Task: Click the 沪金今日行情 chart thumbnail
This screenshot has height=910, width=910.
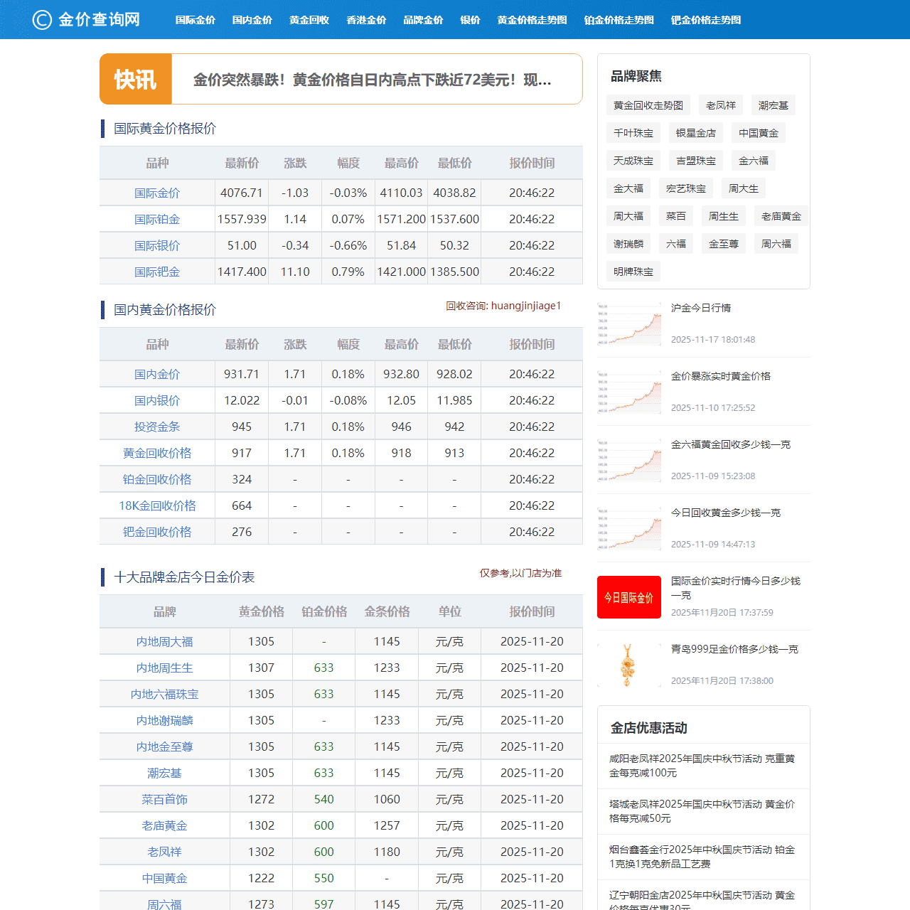Action: [628, 324]
